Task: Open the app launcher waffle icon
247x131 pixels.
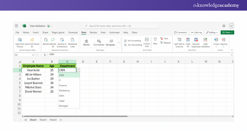Action: [17, 26]
